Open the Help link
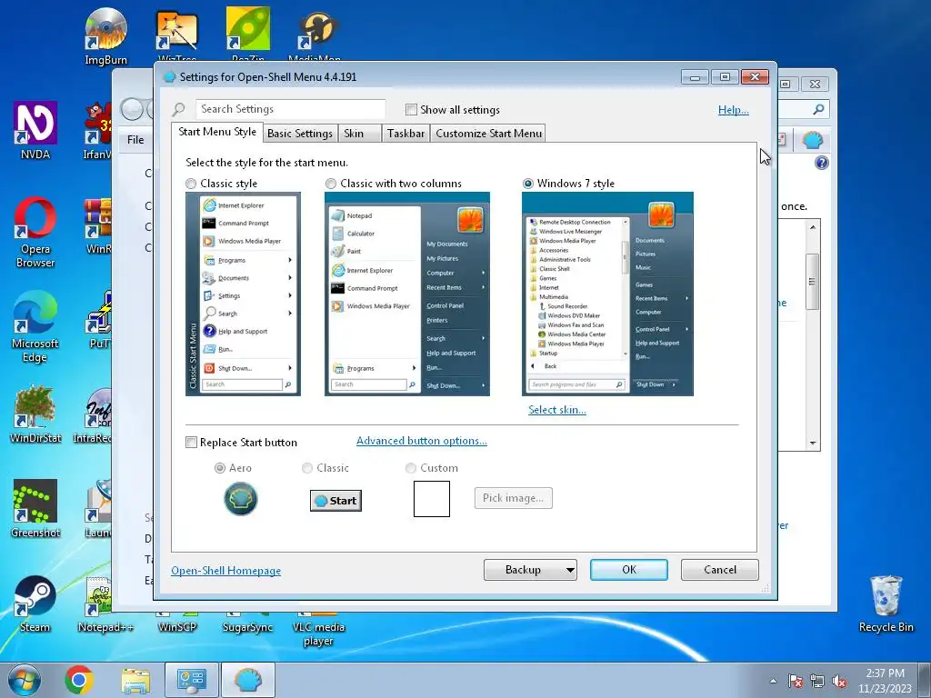The width and height of the screenshot is (931, 698). coord(734,110)
